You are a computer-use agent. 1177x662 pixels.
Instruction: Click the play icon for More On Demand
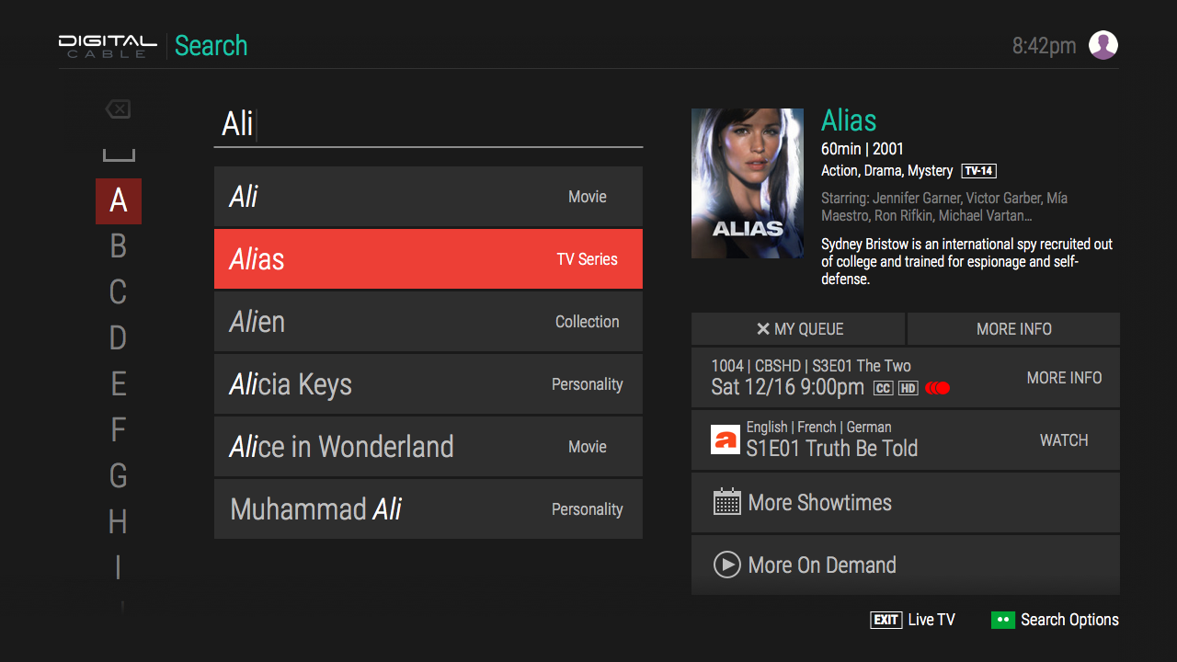(x=726, y=565)
